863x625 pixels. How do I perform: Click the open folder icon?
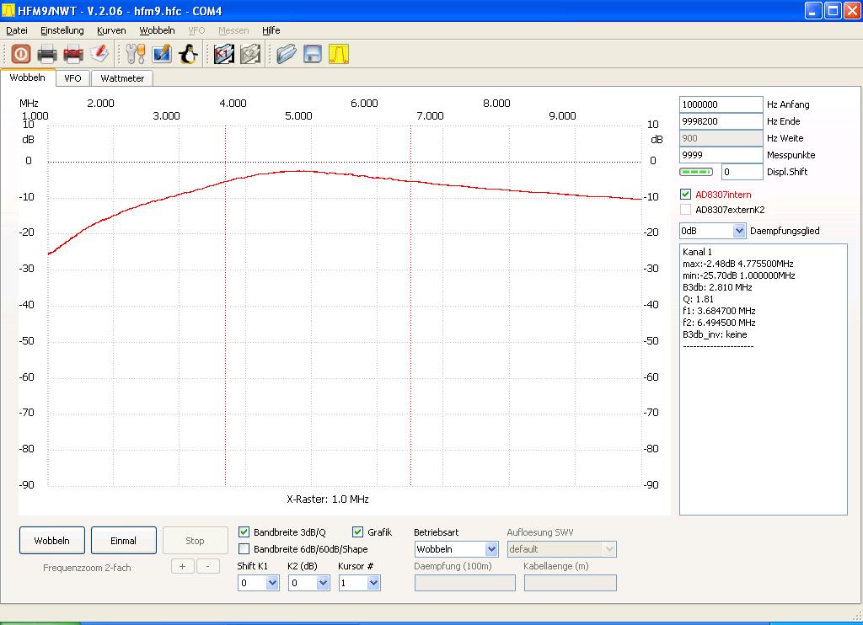point(287,54)
